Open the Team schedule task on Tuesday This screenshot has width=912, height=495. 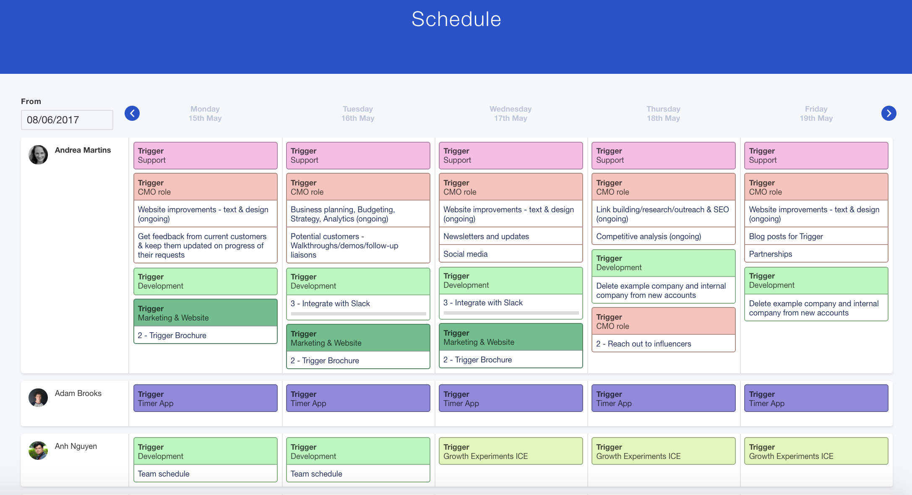[x=317, y=474]
